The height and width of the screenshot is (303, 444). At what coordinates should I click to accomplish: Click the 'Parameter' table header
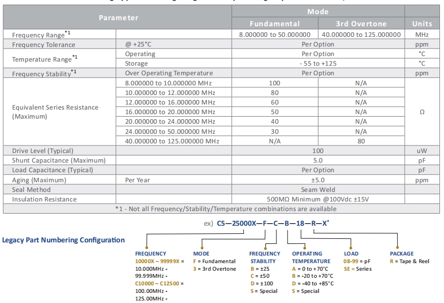coord(119,18)
